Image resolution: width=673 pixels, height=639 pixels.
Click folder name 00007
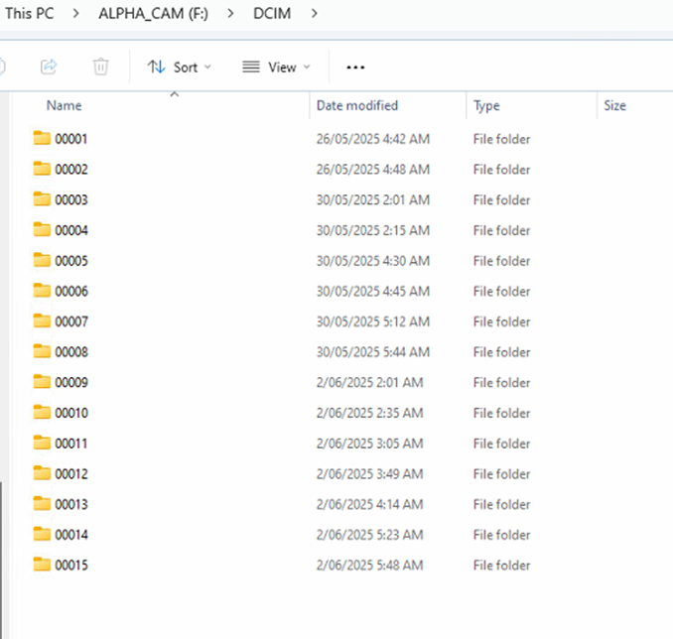(71, 321)
